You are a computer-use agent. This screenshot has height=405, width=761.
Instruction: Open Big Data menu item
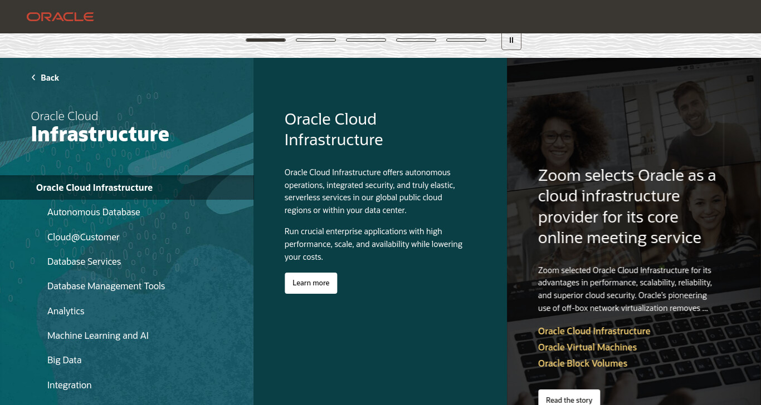pyautogui.click(x=65, y=360)
